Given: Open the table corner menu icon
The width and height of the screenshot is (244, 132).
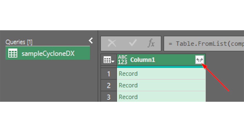Looking at the screenshot, I should point(109,60).
